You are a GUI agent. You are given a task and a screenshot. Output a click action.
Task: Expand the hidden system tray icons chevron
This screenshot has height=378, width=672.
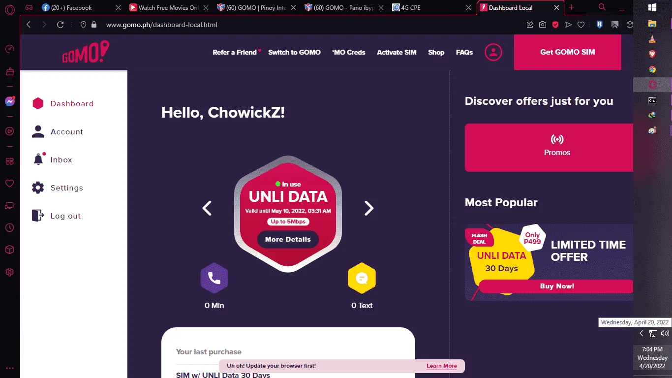click(641, 333)
